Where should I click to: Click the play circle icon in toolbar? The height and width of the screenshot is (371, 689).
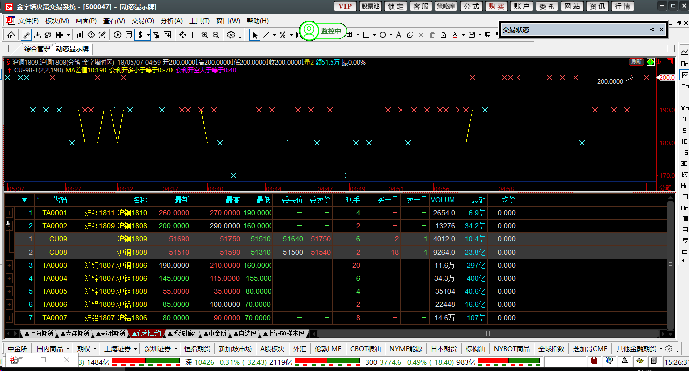(118, 35)
